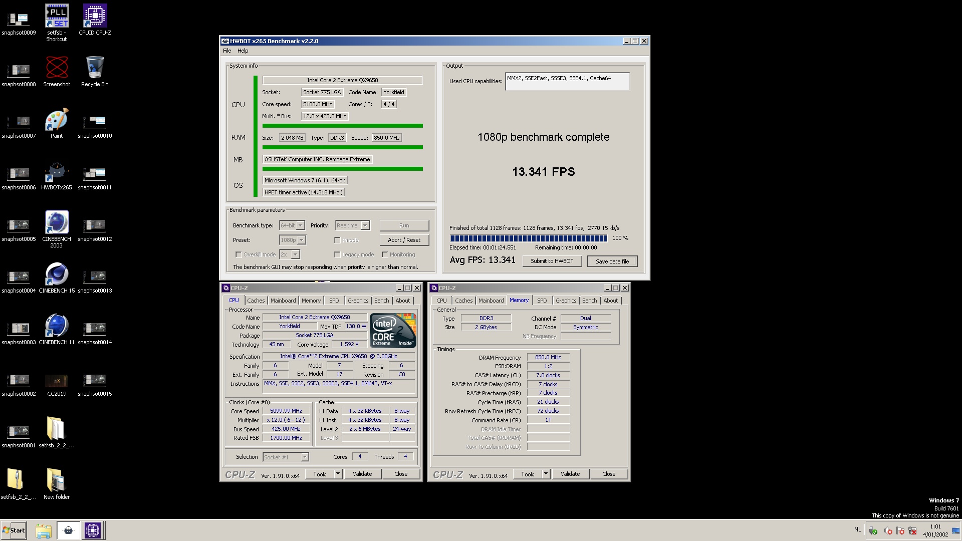Click the show desktop tray icon

pos(956,530)
